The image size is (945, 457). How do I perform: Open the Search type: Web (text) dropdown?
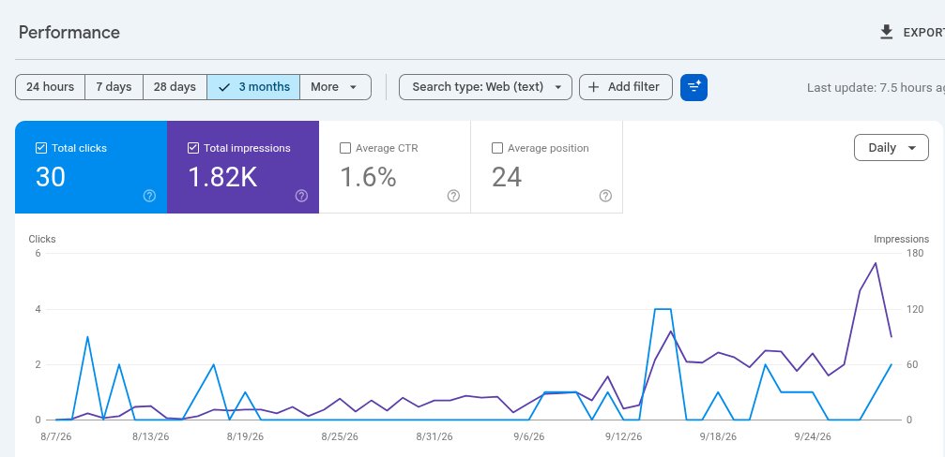pyautogui.click(x=485, y=87)
